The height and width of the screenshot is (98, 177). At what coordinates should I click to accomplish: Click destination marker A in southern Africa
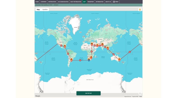91,57
